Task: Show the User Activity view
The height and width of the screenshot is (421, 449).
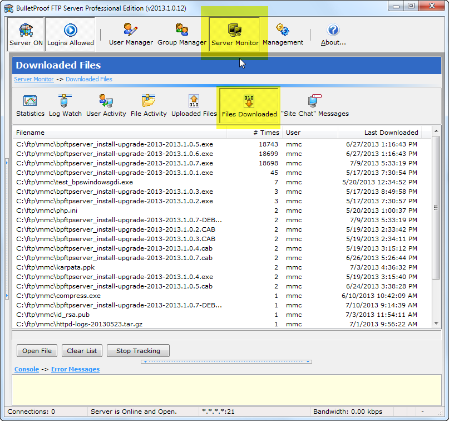Action: (x=106, y=106)
